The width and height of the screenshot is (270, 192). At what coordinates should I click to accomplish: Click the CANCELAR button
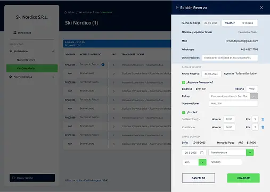[199, 178]
